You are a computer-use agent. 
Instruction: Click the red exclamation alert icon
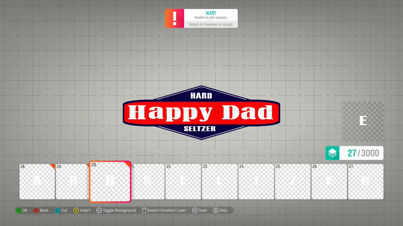[x=174, y=18]
